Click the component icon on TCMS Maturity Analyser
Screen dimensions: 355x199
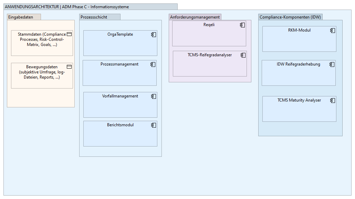coord(333,101)
